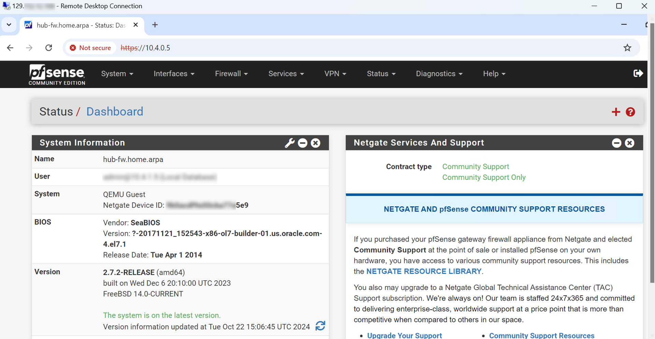The height and width of the screenshot is (339, 655).
Task: Click the Dashboard breadcrumb link
Action: point(115,112)
